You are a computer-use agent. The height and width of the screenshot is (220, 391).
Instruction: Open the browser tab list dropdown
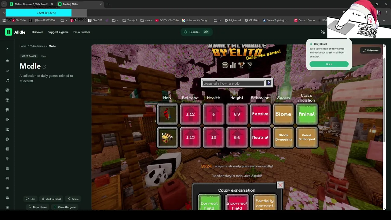pos(4,4)
